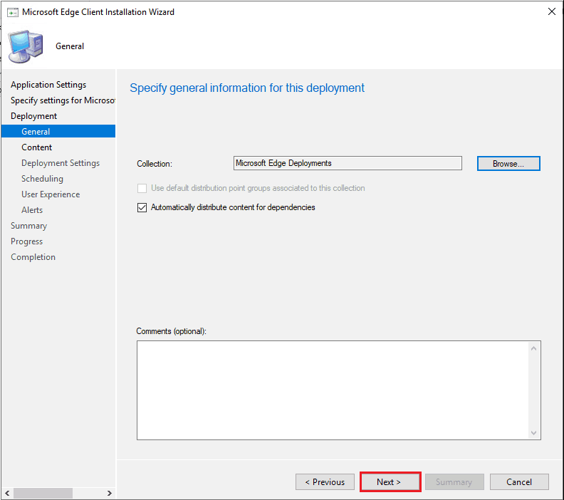The width and height of the screenshot is (564, 500).
Task: Go to the Content step
Action: (37, 147)
